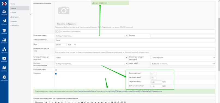Align text left in editor toolbar
Viewport: 220px width, 103px height.
click(92, 102)
